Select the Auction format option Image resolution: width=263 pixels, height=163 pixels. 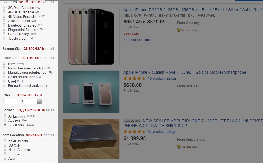coord(5,120)
